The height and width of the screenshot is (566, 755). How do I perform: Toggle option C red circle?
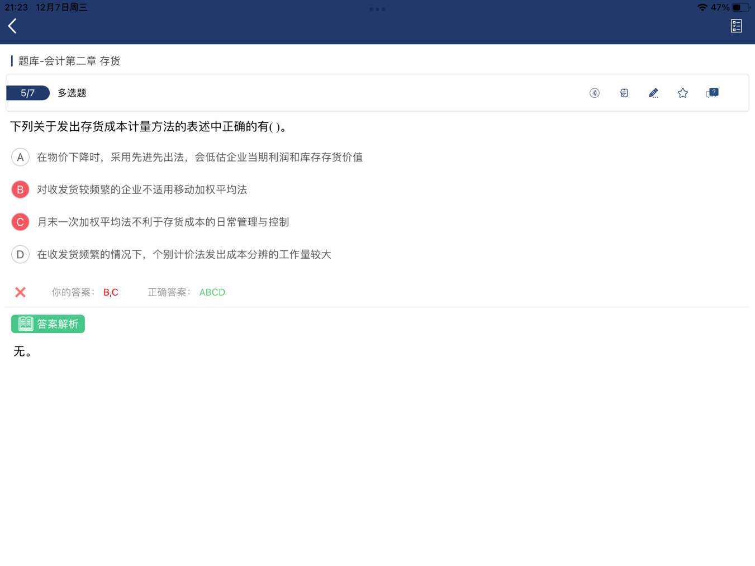20,222
